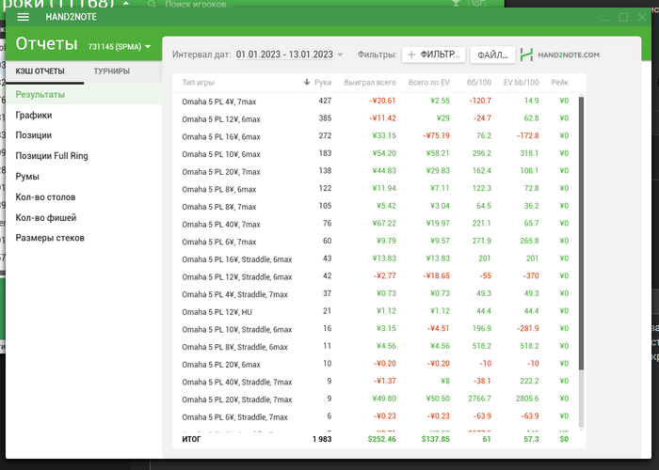Screen dimensions: 659x470
Task: Sort by the Рейк column header
Action: pos(560,83)
